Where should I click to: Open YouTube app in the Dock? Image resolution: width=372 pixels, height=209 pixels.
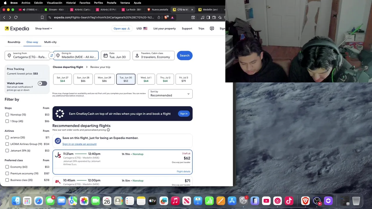266,201
